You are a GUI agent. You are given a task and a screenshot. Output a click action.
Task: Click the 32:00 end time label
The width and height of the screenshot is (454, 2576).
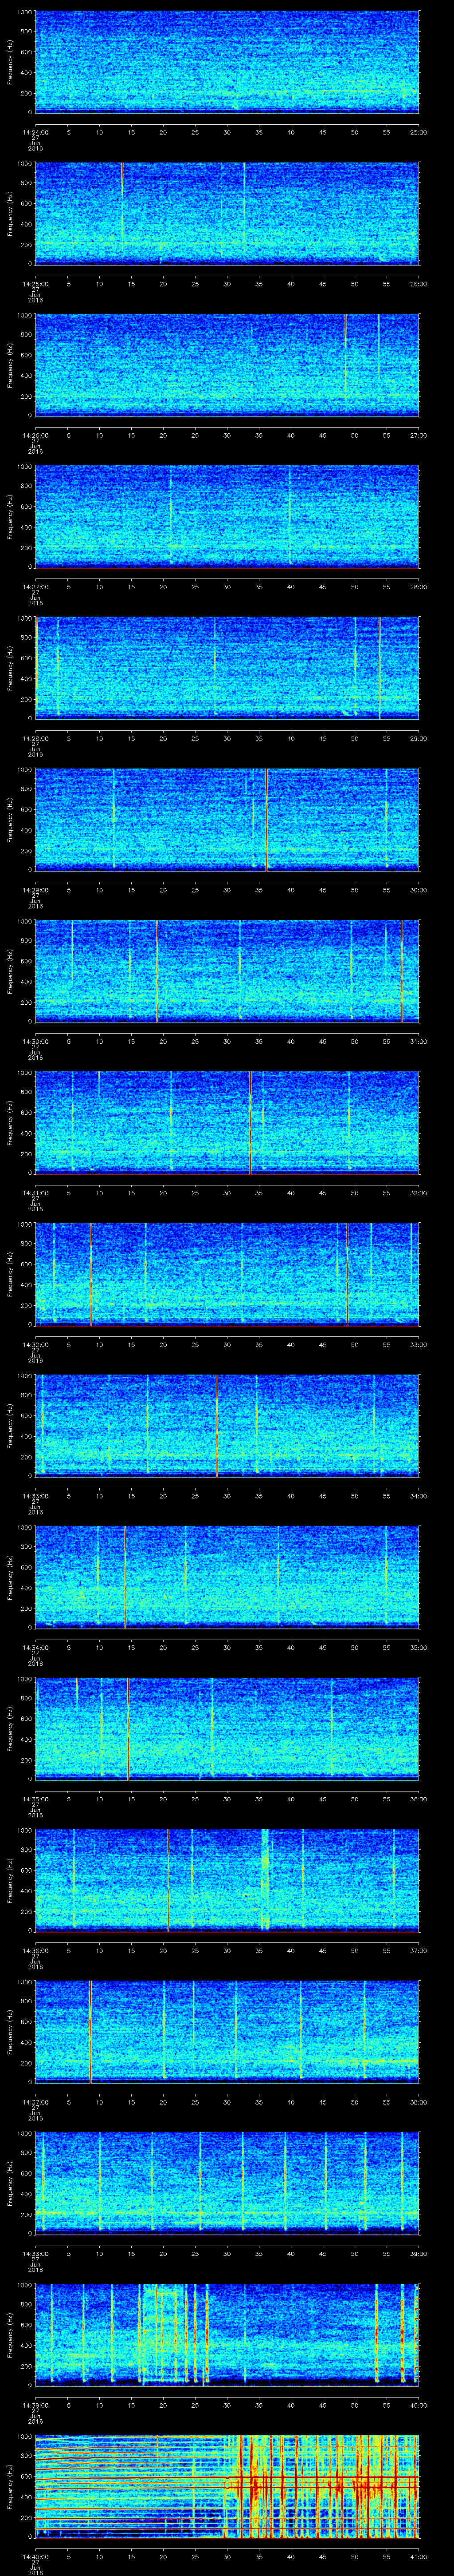click(x=418, y=1192)
